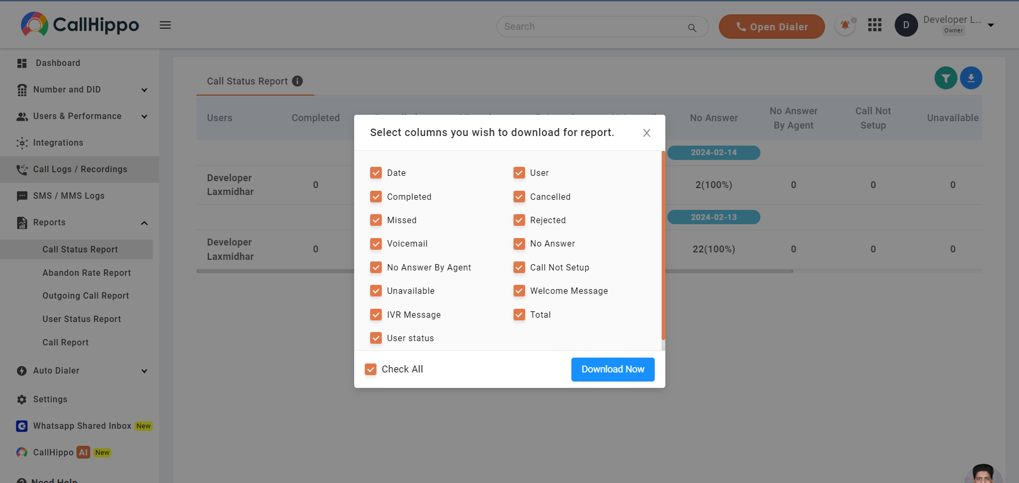Click the dialog's orange vertical scrollbar
Screen dimensions: 1019x483
click(663, 245)
